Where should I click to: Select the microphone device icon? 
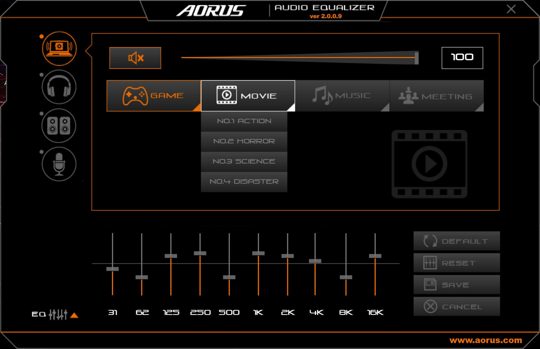pyautogui.click(x=59, y=164)
